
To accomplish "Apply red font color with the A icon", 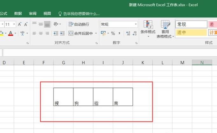I will pos(10,33).
